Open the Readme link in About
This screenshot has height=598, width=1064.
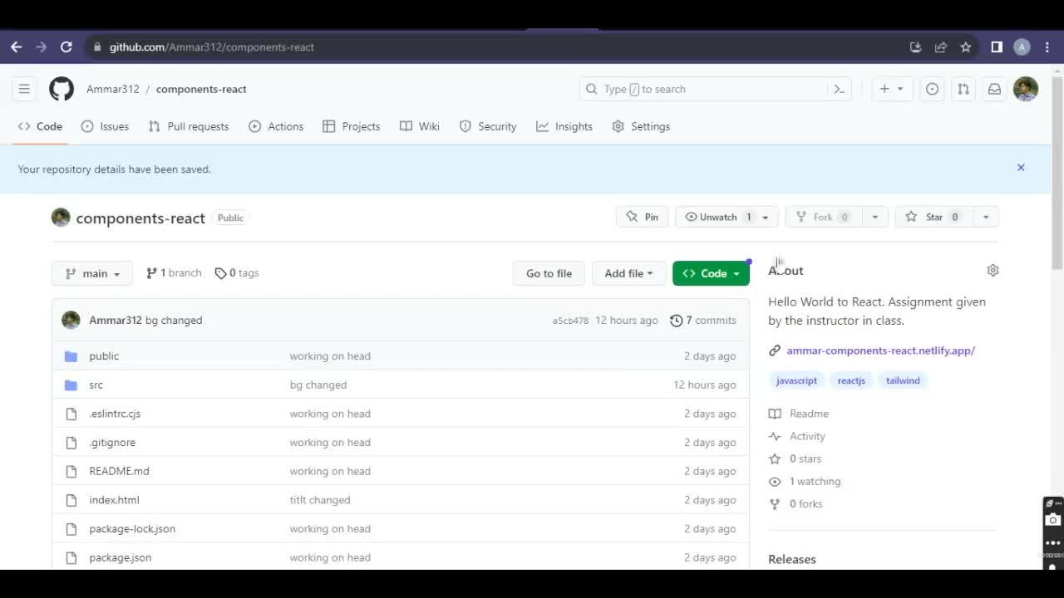pyautogui.click(x=799, y=414)
